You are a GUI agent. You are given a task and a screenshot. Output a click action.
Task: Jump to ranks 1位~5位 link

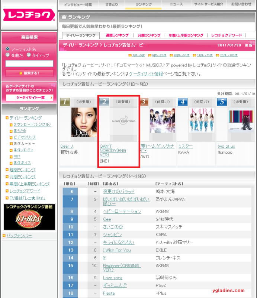(139, 55)
